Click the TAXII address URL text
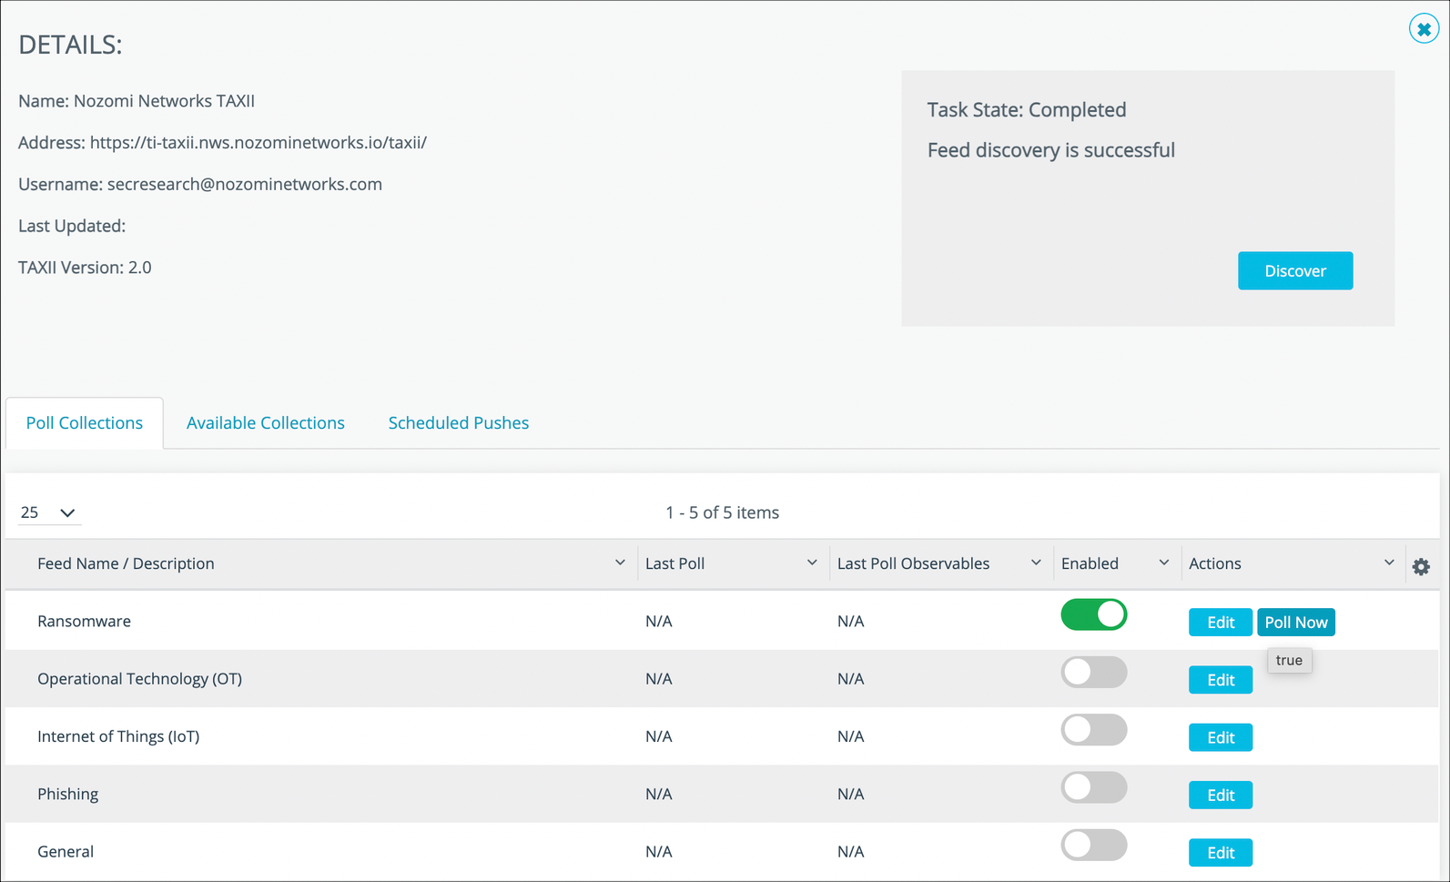1450x882 pixels. [x=259, y=142]
